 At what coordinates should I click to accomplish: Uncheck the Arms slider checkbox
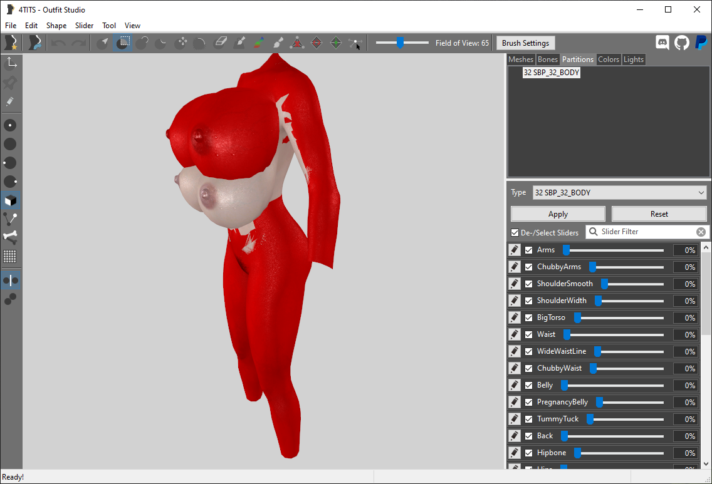(528, 250)
